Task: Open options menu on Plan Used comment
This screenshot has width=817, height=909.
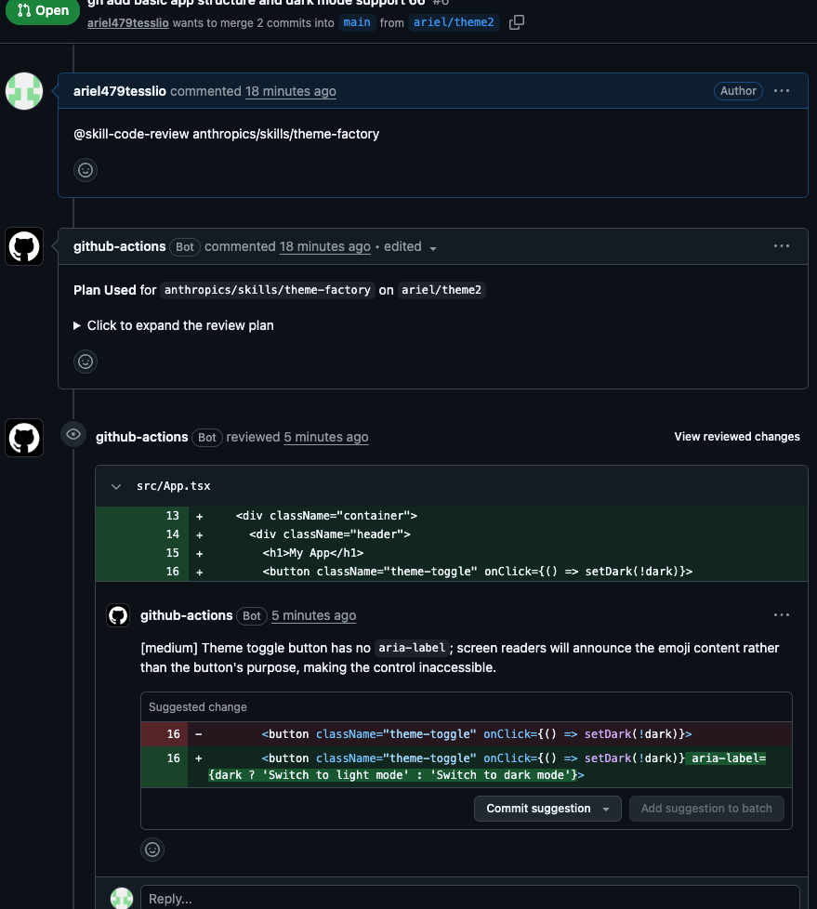Action: tap(781, 246)
